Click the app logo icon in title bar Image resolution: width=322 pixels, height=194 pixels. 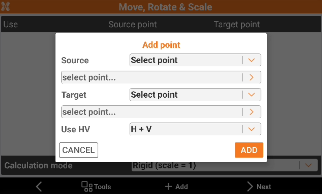[6, 7]
